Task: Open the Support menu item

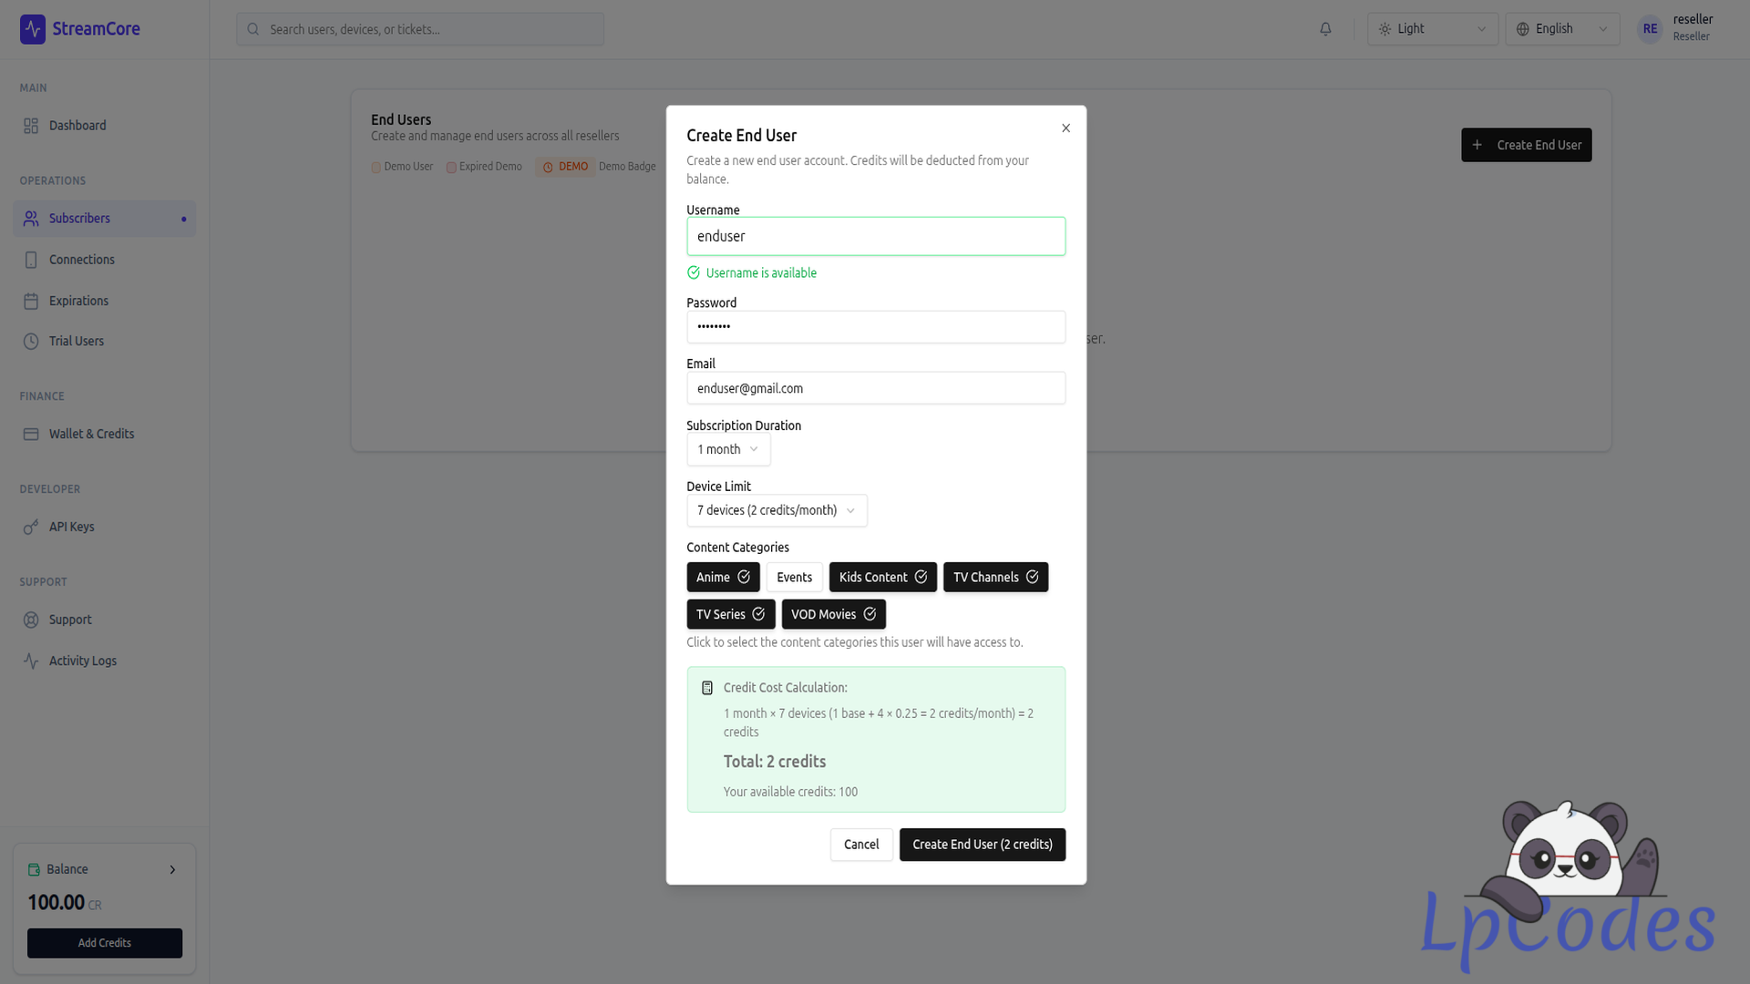Action: [x=70, y=620]
